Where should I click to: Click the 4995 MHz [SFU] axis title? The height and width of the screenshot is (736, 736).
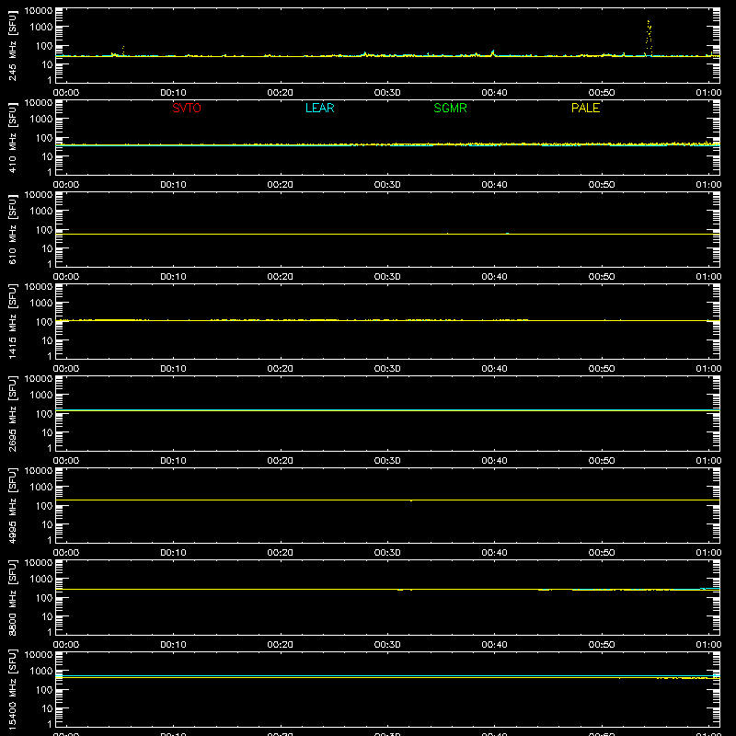[x=13, y=505]
